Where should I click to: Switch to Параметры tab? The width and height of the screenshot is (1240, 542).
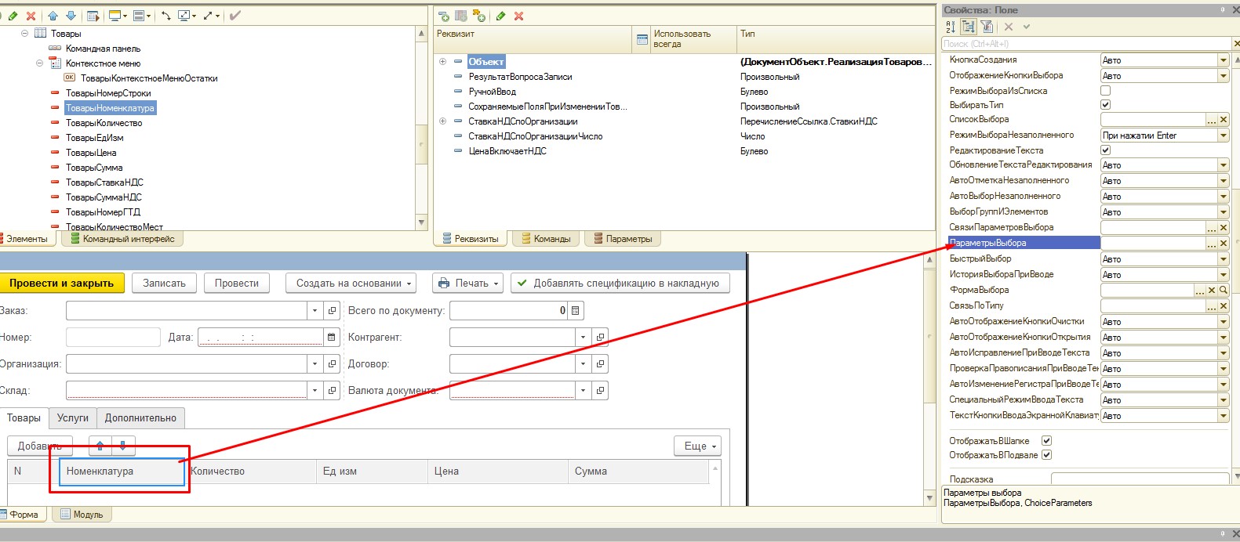[622, 239]
